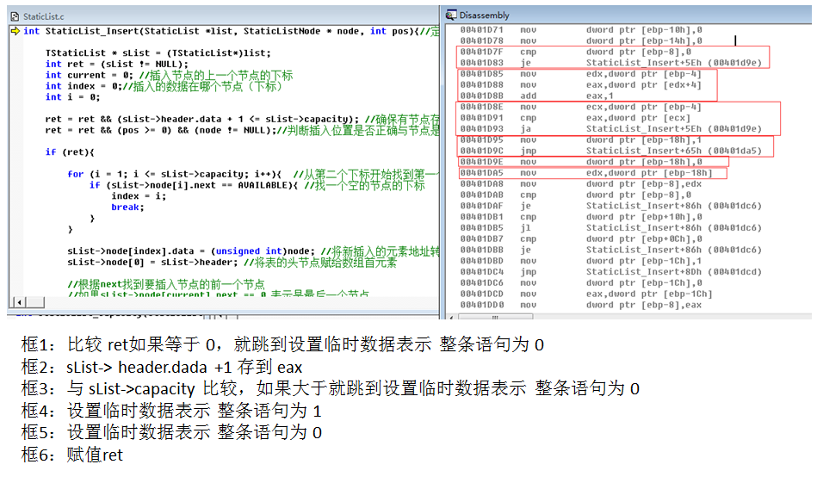Click the row at 00401DBD 'mov dword ptr [ebp-1Ch],1'
The height and width of the screenshot is (483, 817).
581,261
